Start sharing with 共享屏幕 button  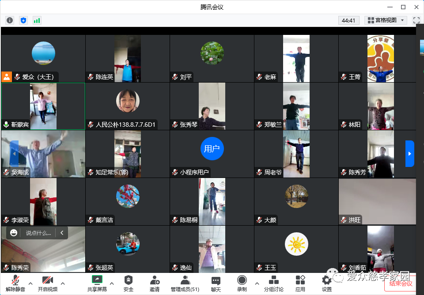pos(97,283)
